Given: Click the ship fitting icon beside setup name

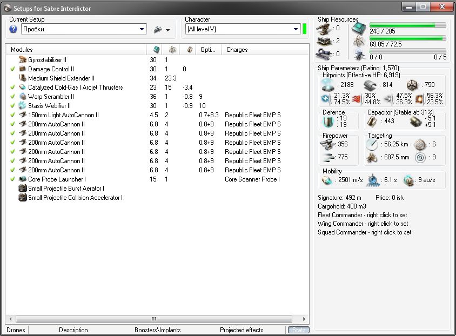Looking at the screenshot, I should [158, 29].
